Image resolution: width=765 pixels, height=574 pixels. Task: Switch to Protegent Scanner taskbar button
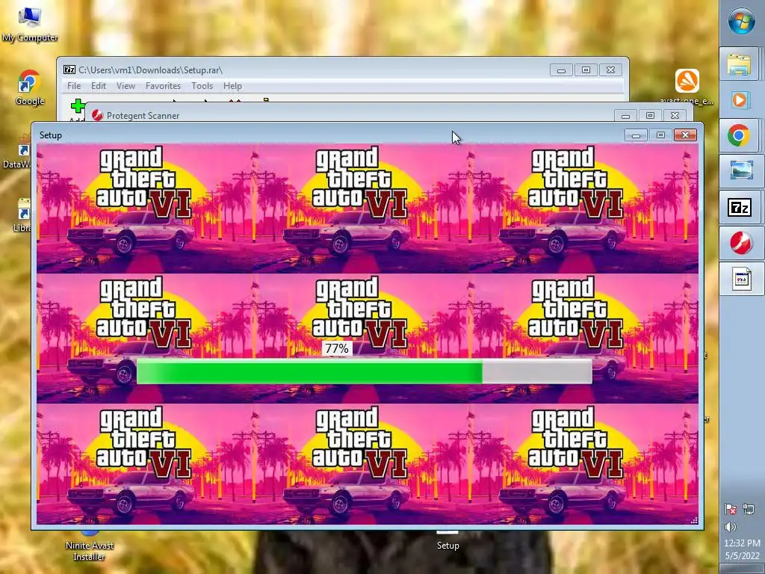click(x=740, y=243)
